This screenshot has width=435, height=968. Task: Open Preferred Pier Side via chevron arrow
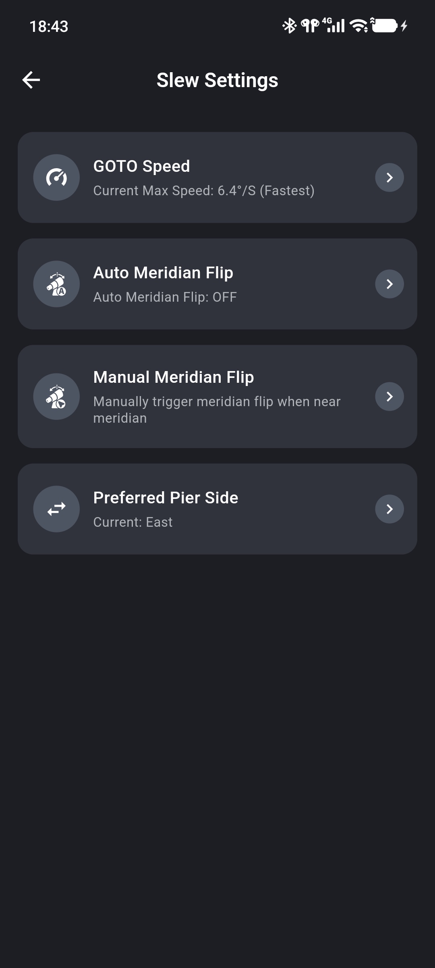[389, 509]
